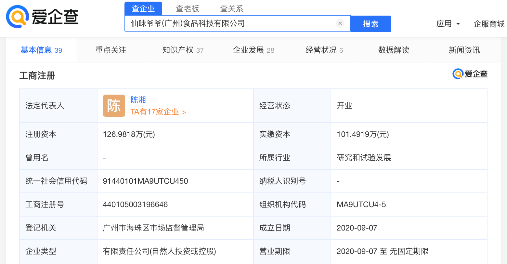Click the 搜索 button

pos(371,24)
